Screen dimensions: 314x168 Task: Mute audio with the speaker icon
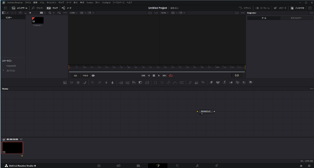(x=93, y=76)
